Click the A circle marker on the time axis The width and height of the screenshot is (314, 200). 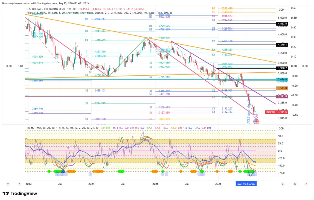pos(283,184)
